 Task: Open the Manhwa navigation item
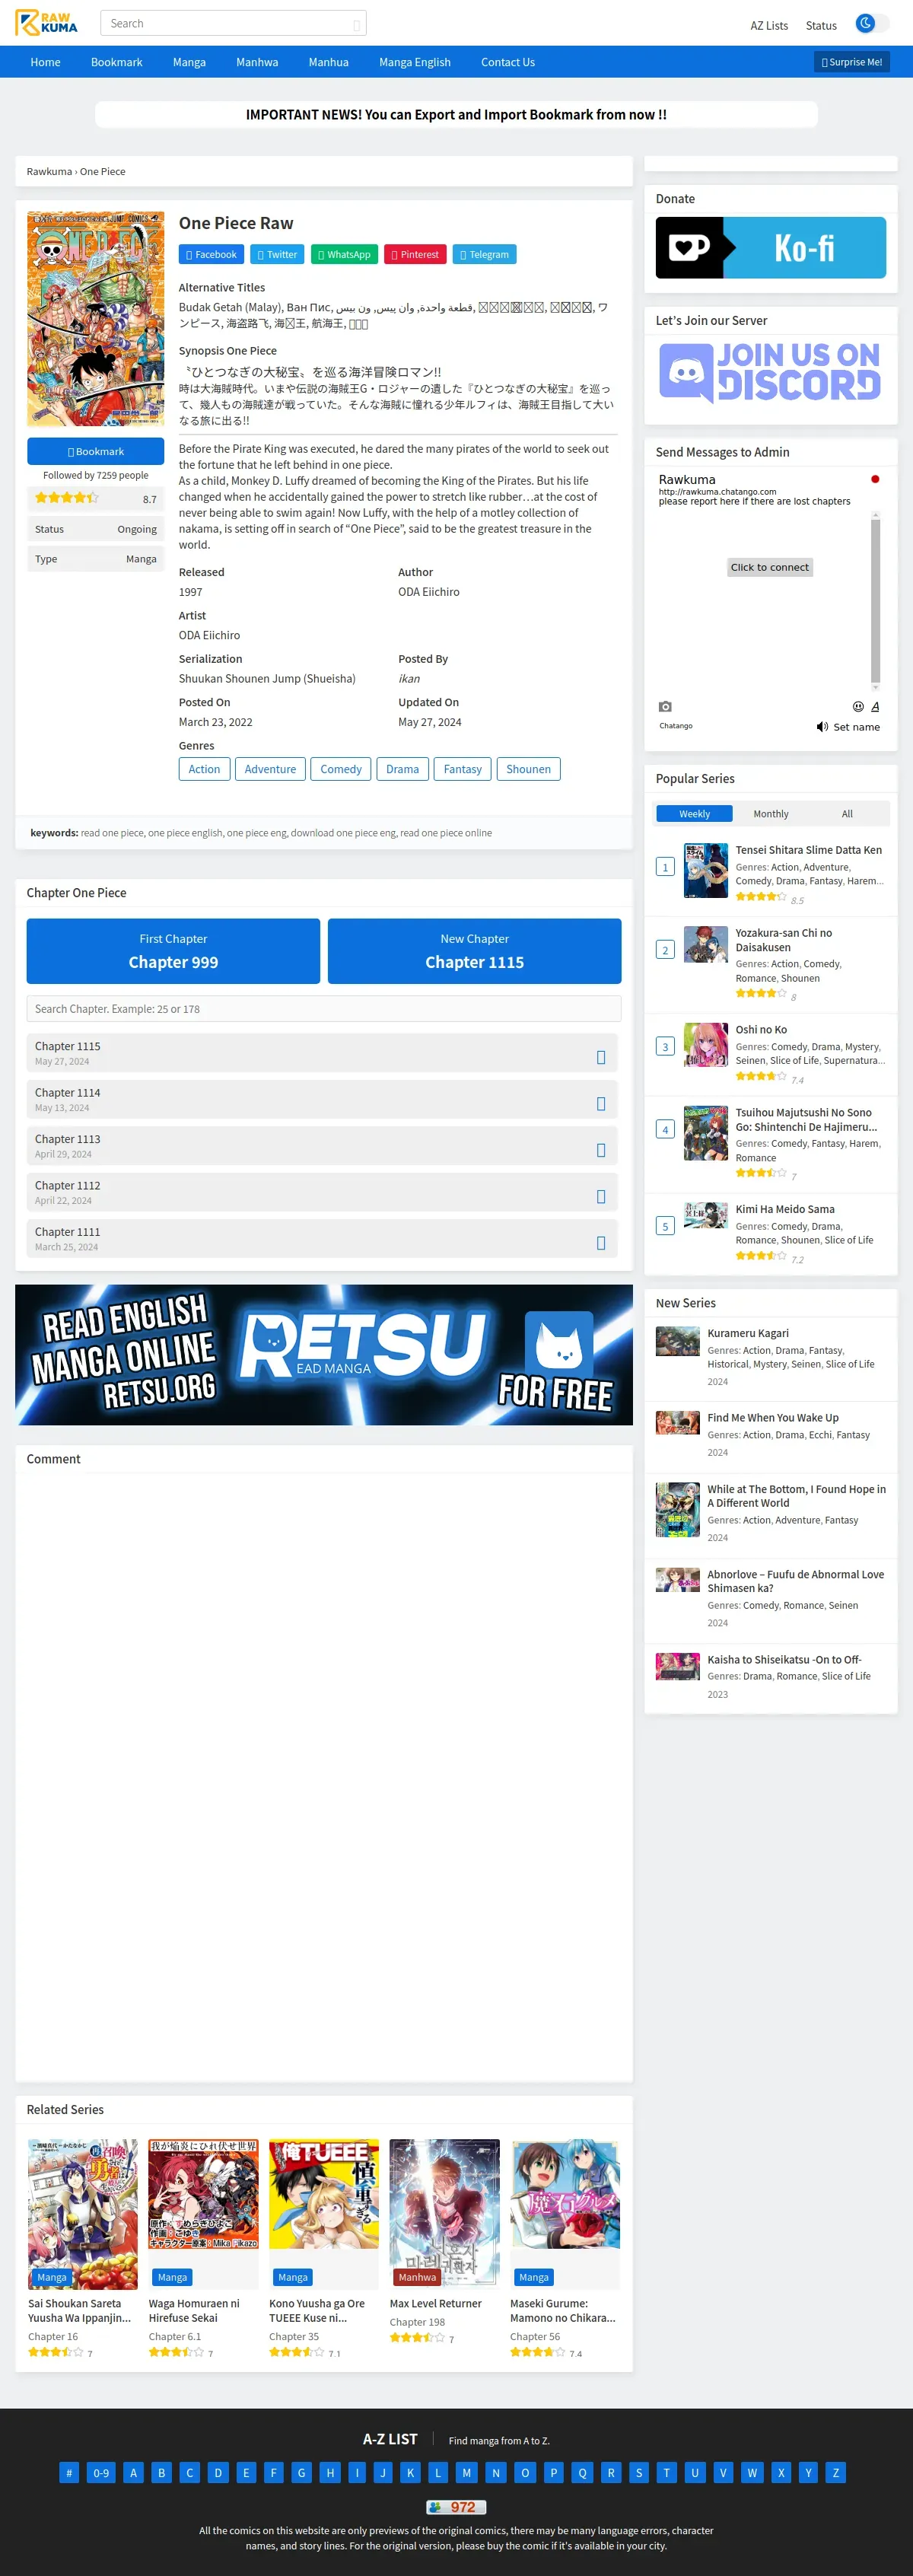257,62
